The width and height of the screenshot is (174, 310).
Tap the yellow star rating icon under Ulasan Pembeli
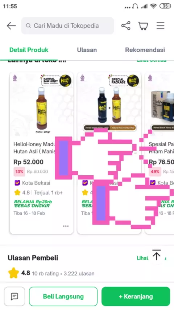tap(13, 273)
